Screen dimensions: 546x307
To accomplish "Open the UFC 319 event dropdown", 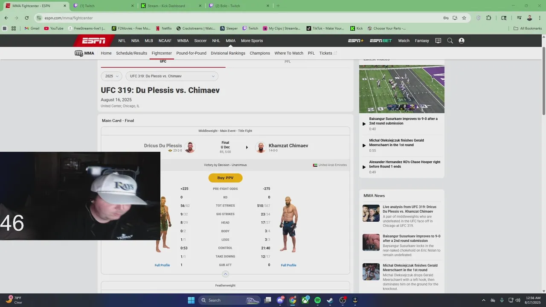I will coord(172,76).
